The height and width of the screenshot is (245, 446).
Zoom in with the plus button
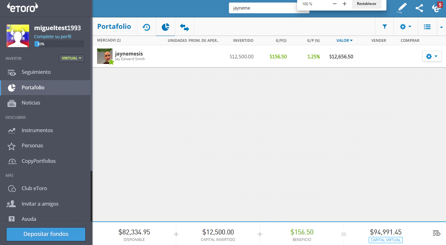tap(344, 4)
